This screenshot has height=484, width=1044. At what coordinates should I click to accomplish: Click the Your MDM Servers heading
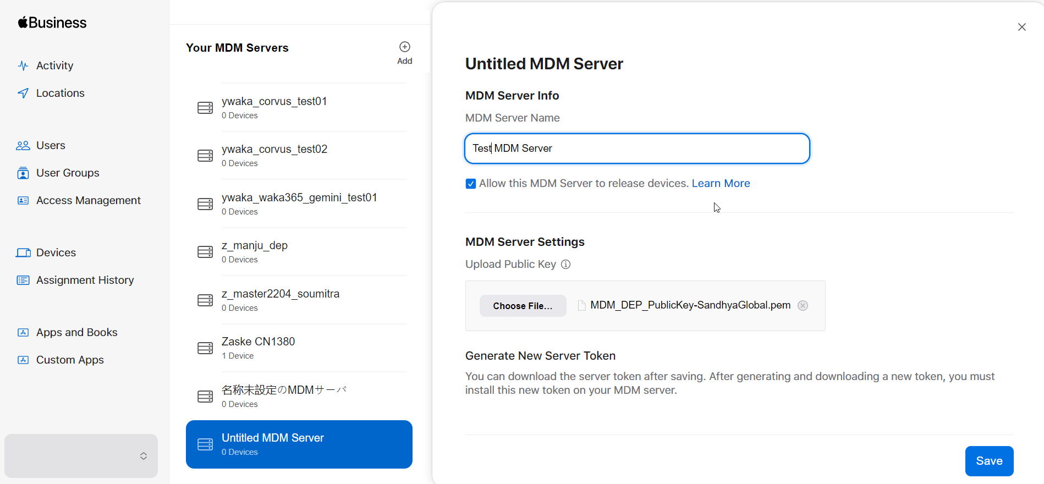237,48
